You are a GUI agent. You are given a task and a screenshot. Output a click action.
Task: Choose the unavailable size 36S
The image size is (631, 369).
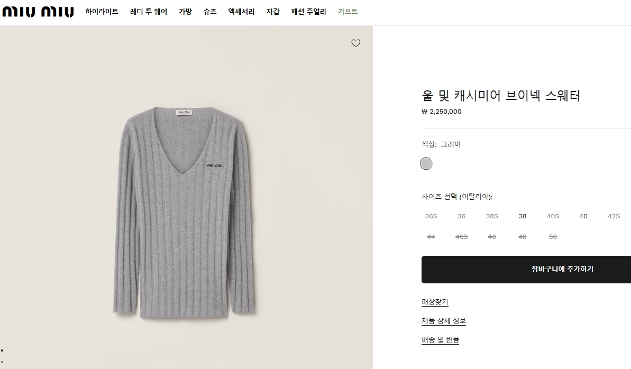[431, 216]
